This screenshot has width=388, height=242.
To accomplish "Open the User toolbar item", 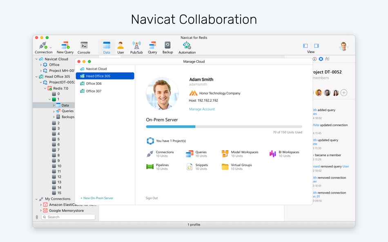I will pos(120,48).
